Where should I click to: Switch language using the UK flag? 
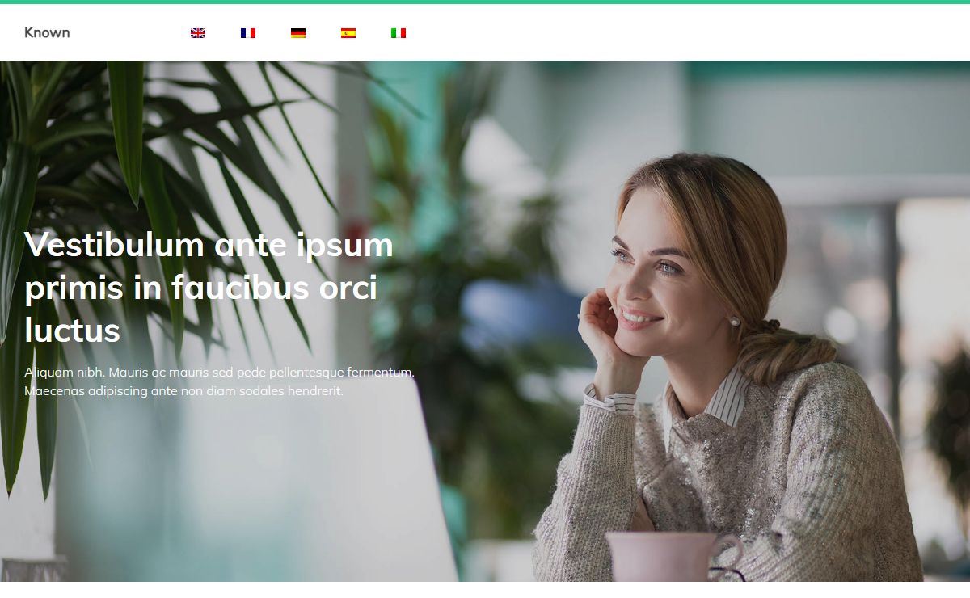click(x=198, y=33)
